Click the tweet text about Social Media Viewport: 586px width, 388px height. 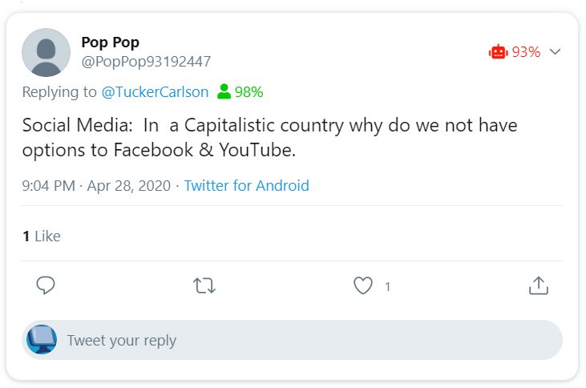[269, 138]
